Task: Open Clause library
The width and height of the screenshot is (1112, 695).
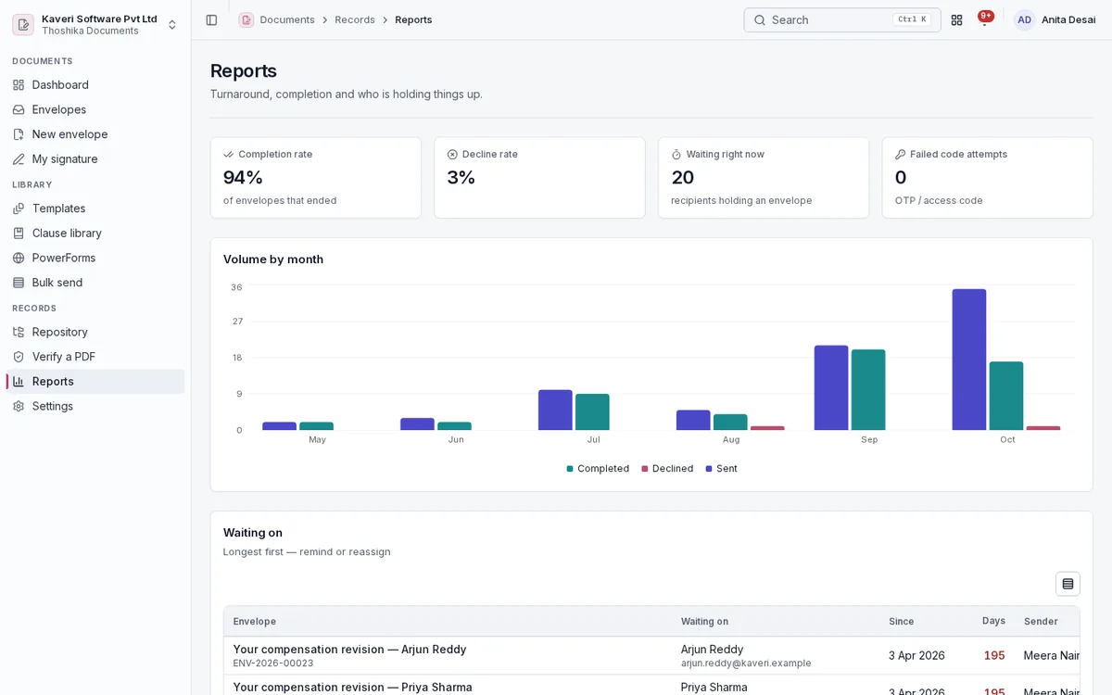Action: (95, 233)
